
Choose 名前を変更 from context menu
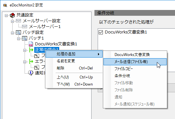tap(74, 61)
